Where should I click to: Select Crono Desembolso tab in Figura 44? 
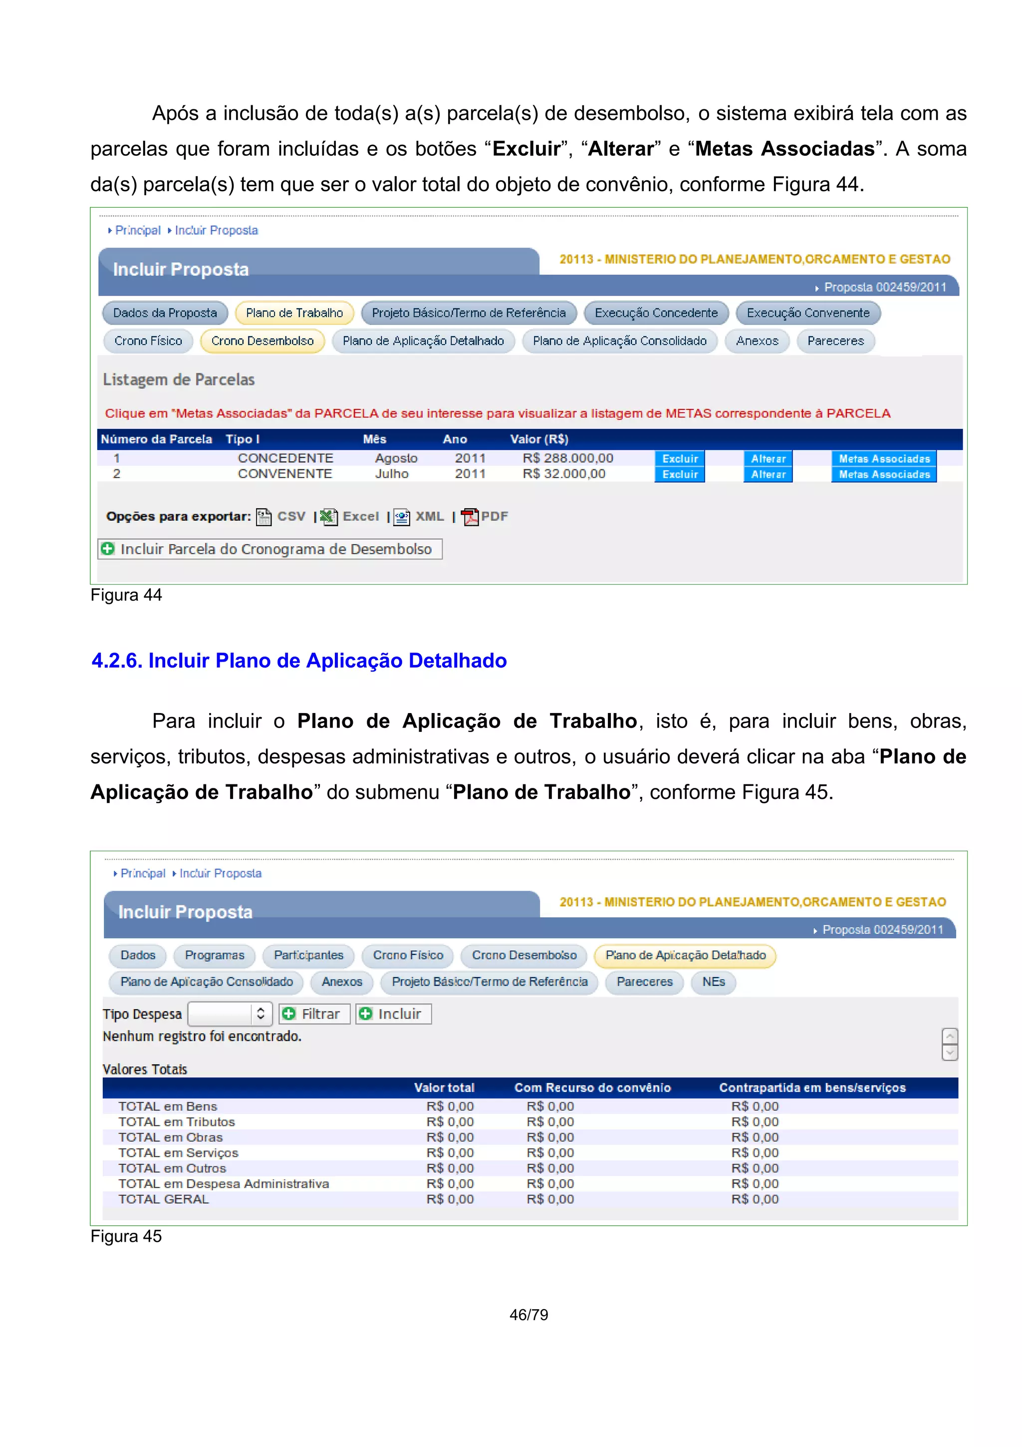[262, 341]
